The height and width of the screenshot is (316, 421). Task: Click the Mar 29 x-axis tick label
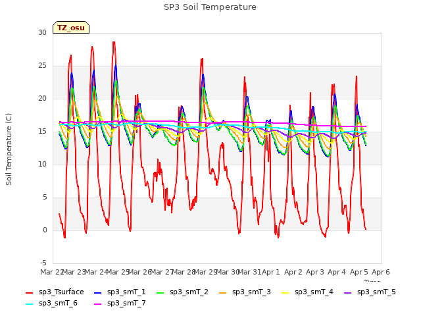[x=205, y=272]
